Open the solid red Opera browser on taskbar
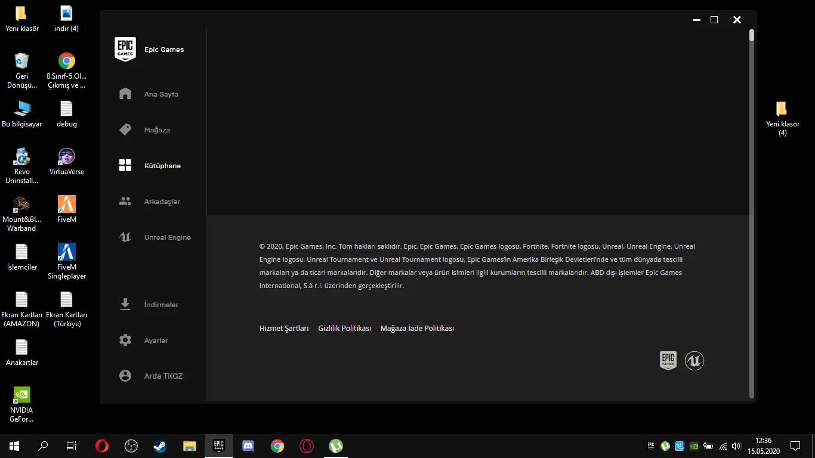This screenshot has height=458, width=815. (x=102, y=446)
